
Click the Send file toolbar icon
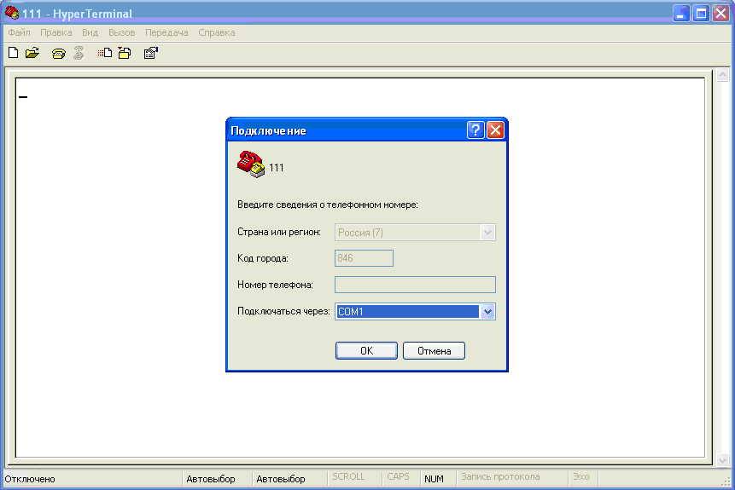click(105, 53)
